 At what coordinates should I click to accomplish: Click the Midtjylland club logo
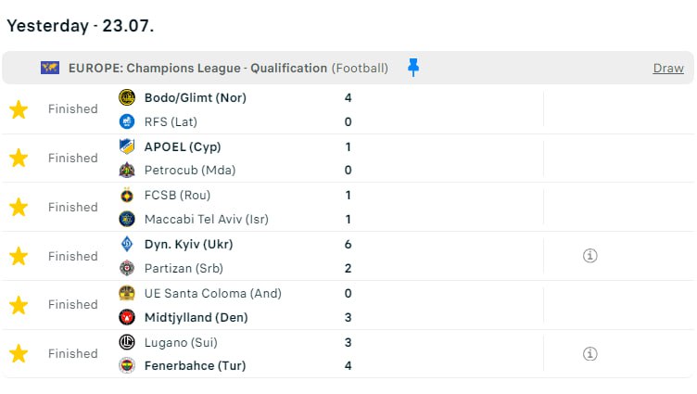click(127, 317)
